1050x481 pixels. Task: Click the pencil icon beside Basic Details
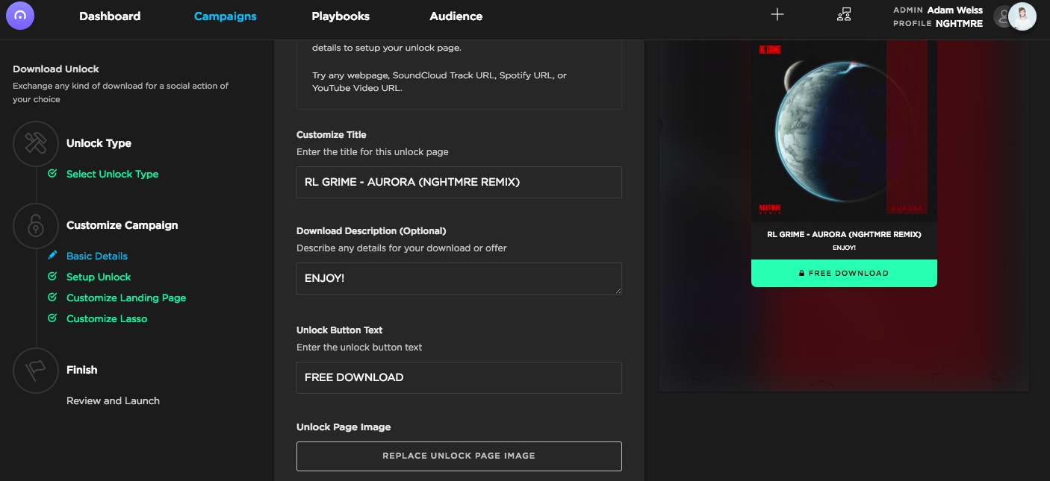(x=52, y=256)
